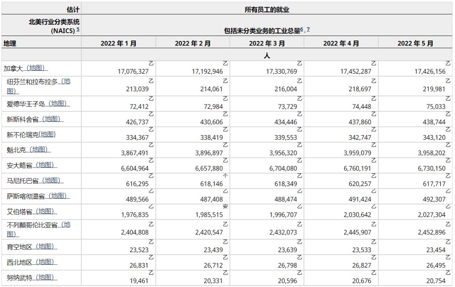Click the 乙 quality indicator for Canada January figure

pos(151,63)
